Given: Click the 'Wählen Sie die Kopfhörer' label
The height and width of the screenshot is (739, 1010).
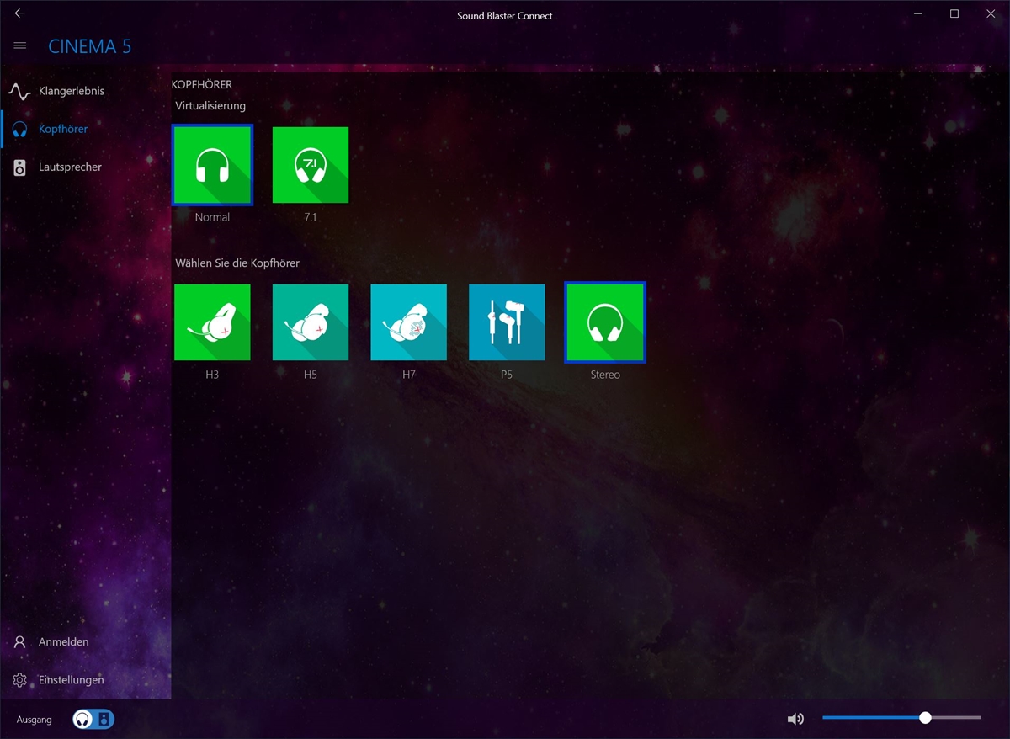Looking at the screenshot, I should click(237, 263).
